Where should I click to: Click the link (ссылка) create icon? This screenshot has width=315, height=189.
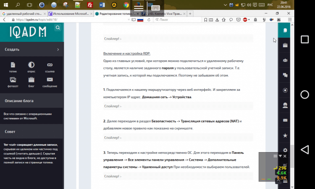tap(49, 65)
